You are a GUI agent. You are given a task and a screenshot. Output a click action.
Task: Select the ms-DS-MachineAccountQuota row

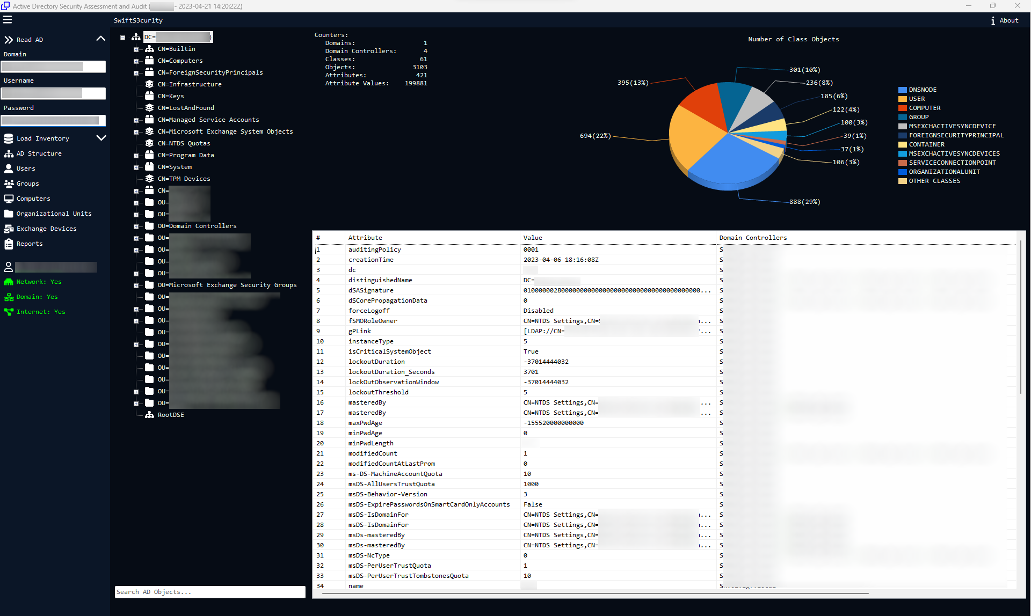point(665,474)
